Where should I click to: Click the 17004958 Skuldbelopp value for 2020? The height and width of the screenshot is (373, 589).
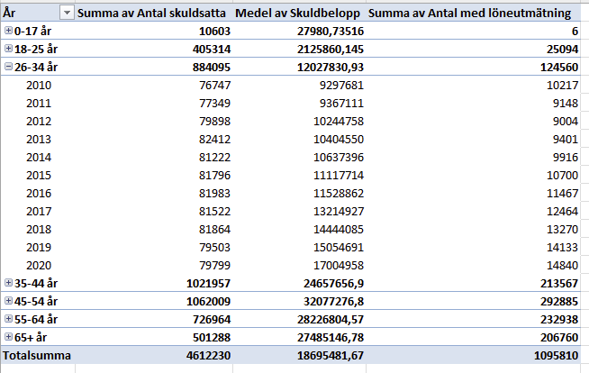pyautogui.click(x=339, y=266)
